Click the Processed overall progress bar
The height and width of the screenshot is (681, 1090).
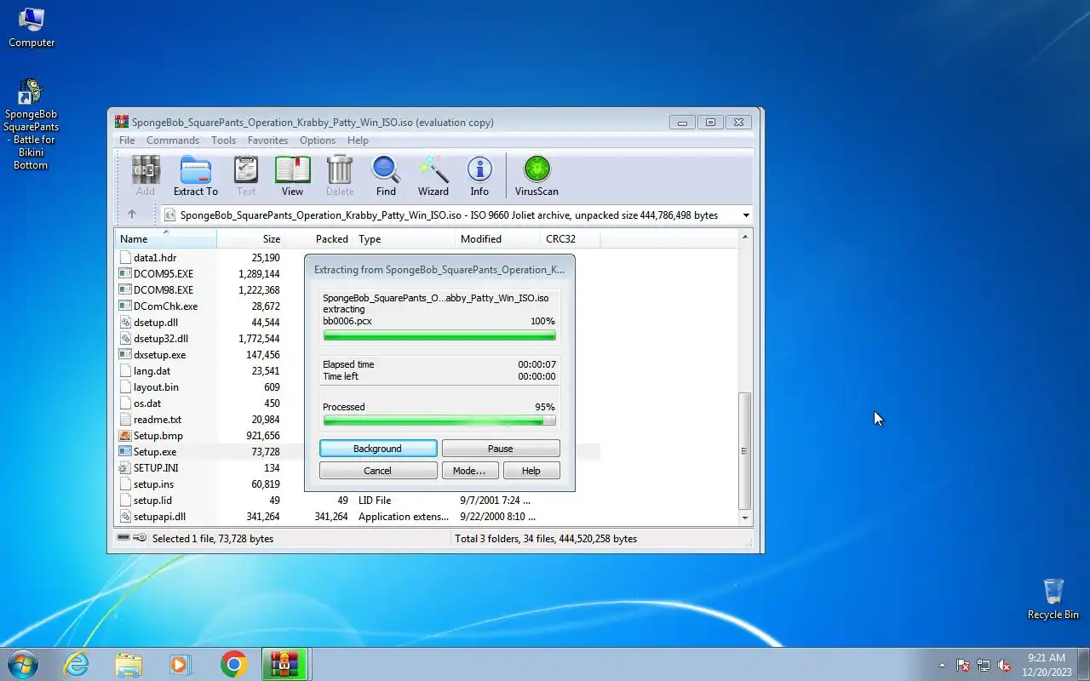point(439,421)
